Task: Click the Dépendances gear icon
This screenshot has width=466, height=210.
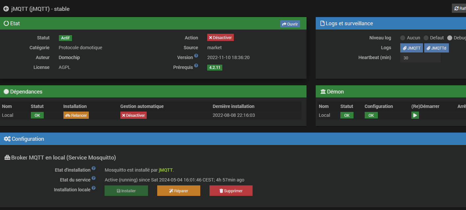Action: point(6,92)
